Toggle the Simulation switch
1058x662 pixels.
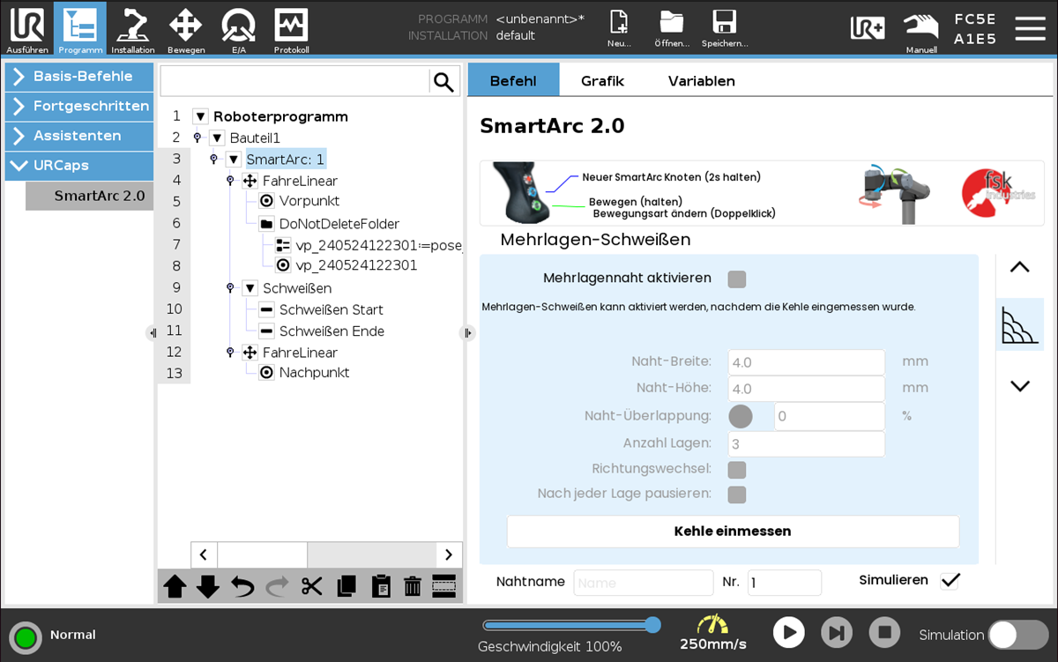[1019, 635]
